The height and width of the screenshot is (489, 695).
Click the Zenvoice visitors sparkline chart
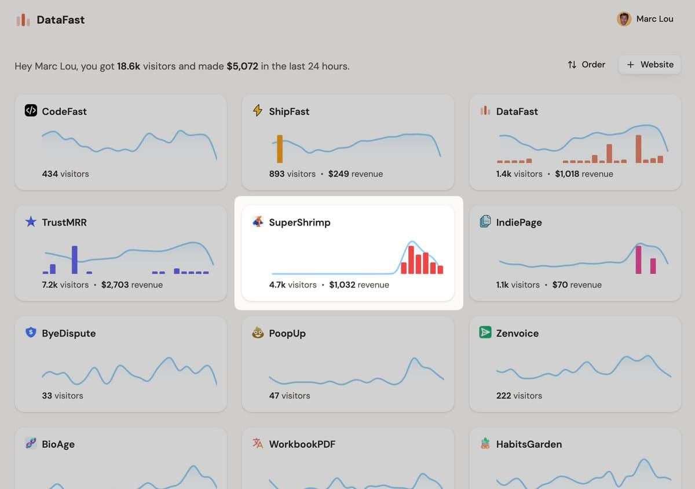[584, 368]
